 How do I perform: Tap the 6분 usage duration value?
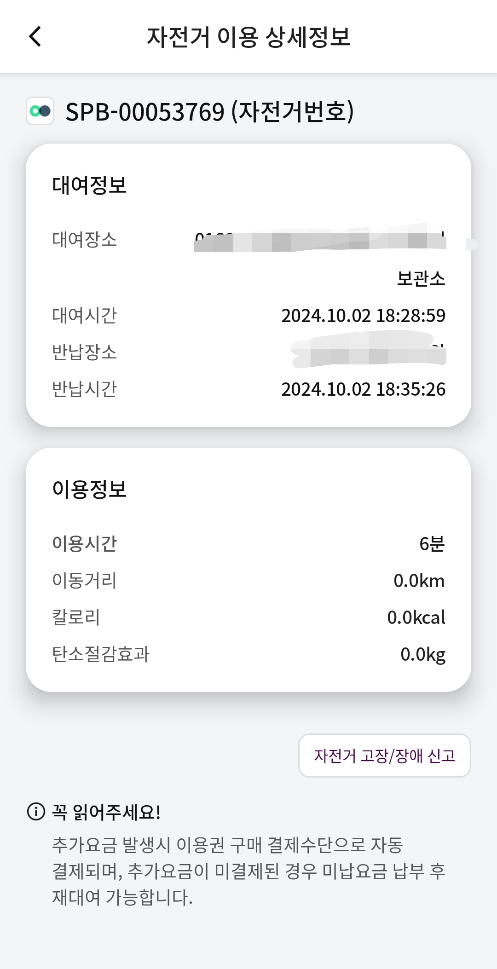pos(432,544)
